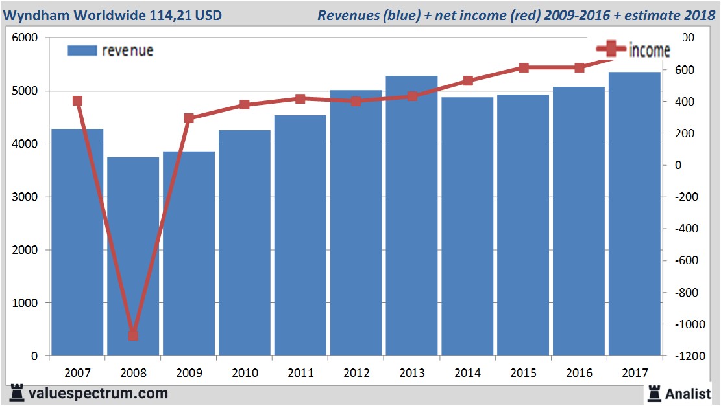This screenshot has height=406, width=721.
Task: Click the 2007 x-axis year label
Action: [x=77, y=372]
